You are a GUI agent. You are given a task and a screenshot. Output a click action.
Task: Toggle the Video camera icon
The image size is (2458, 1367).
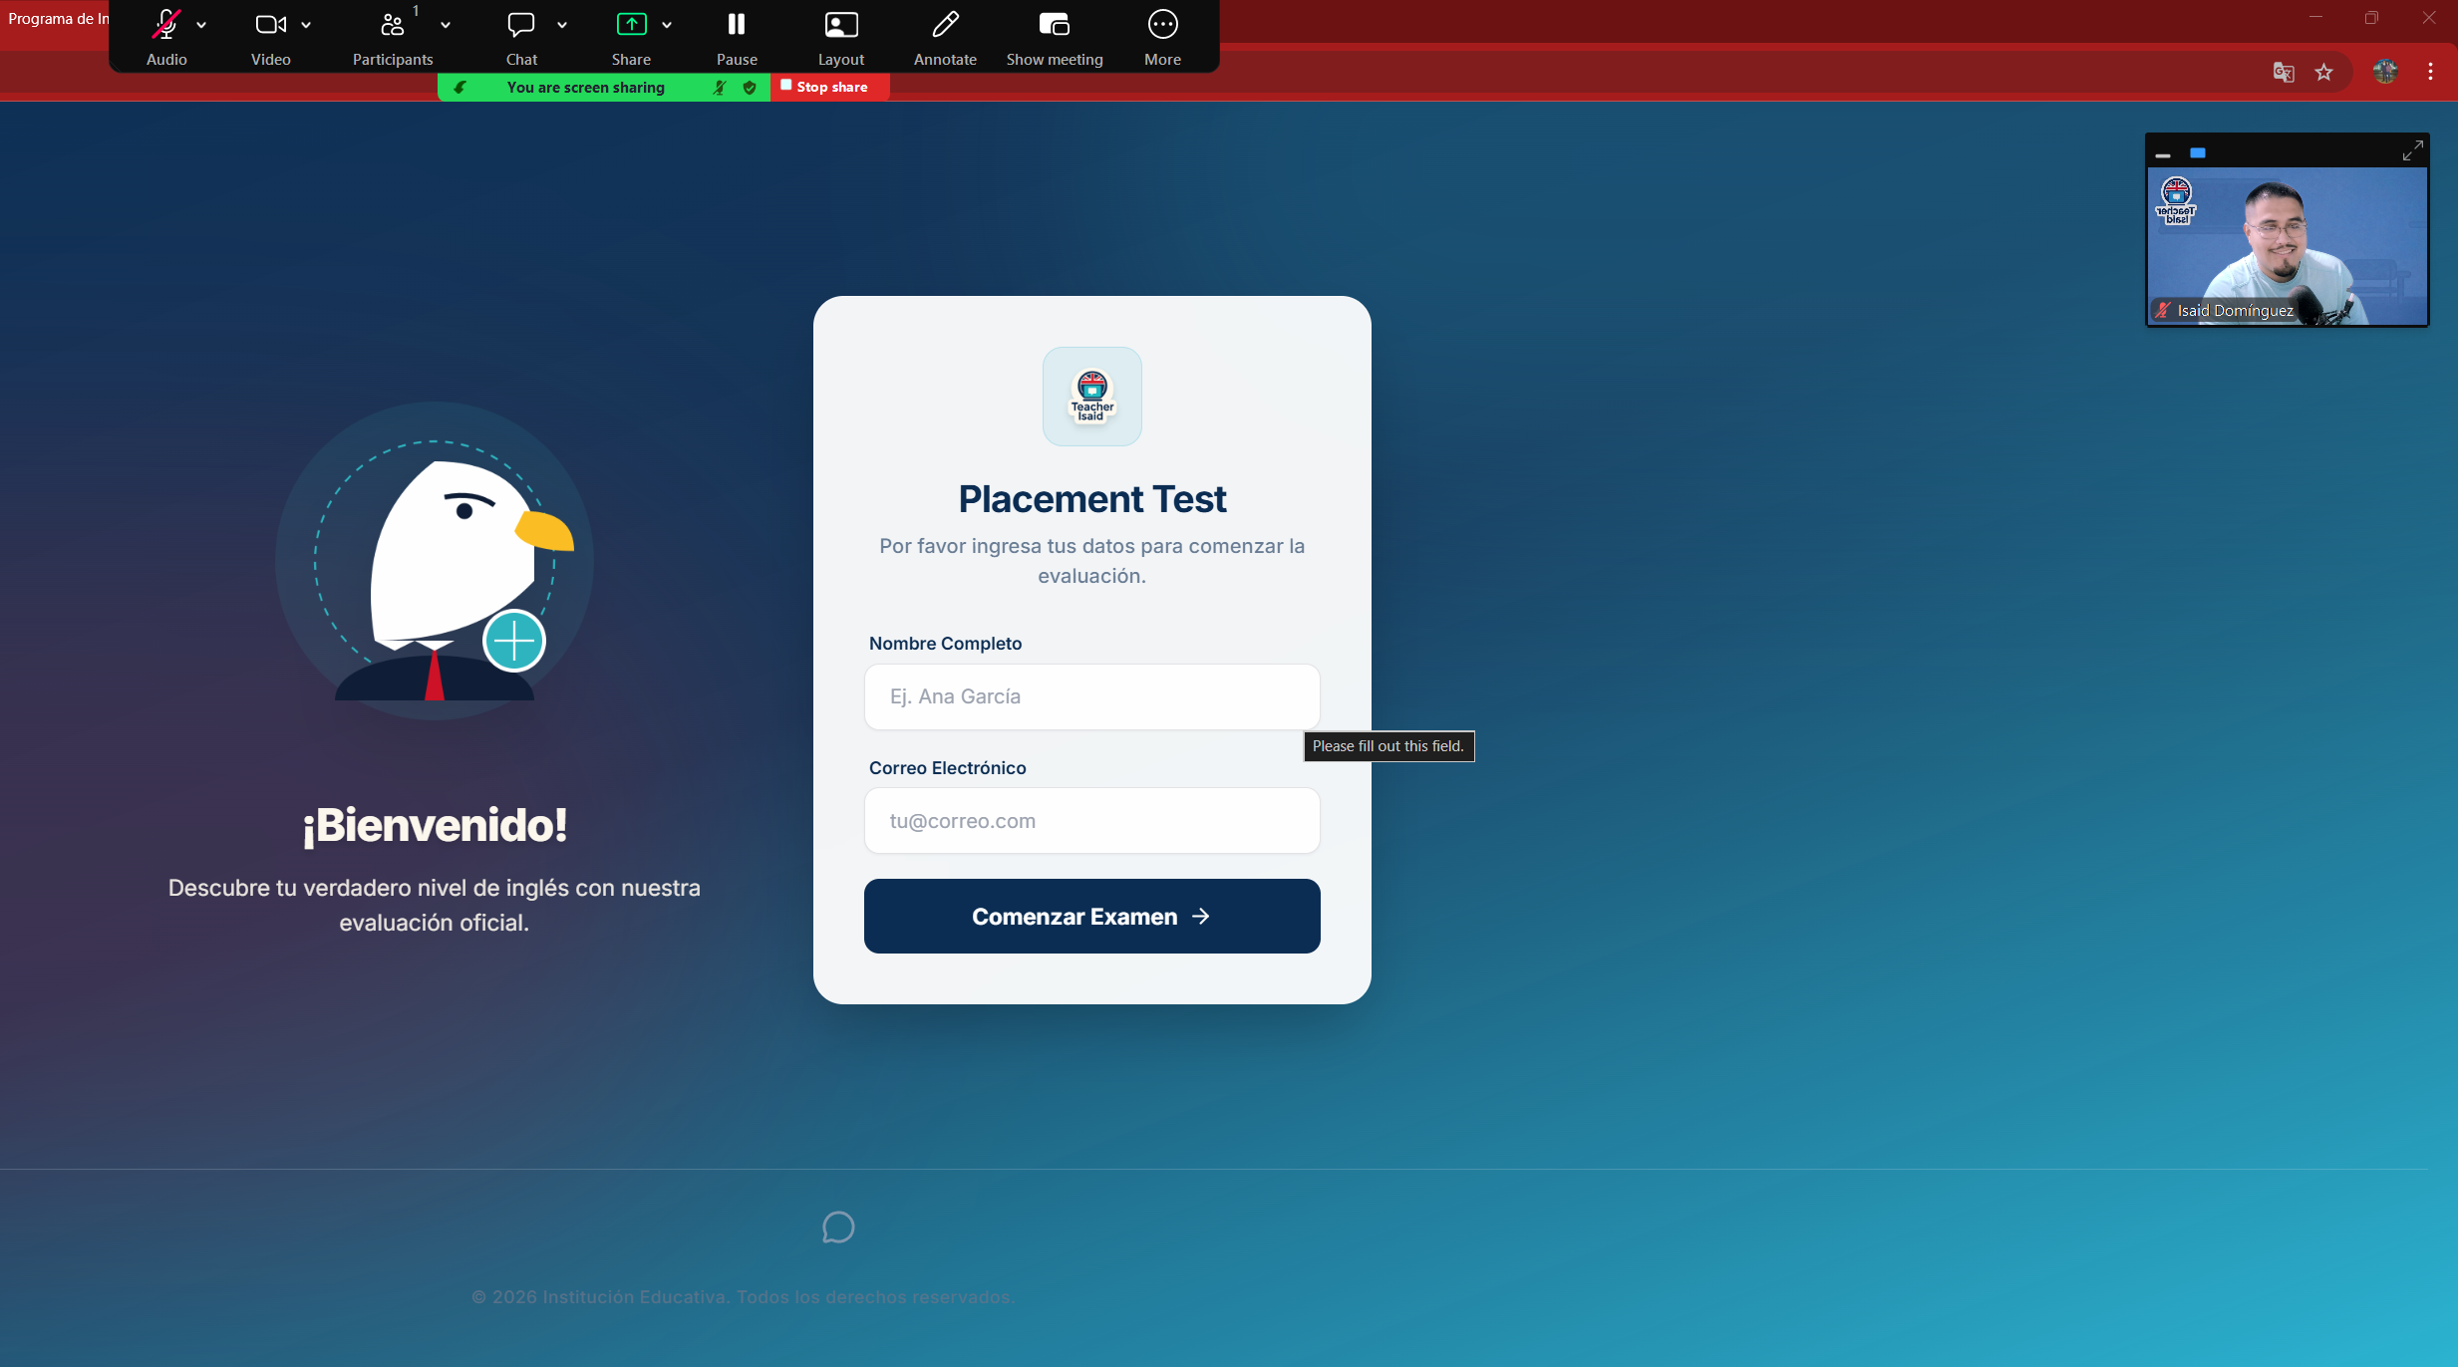click(270, 25)
